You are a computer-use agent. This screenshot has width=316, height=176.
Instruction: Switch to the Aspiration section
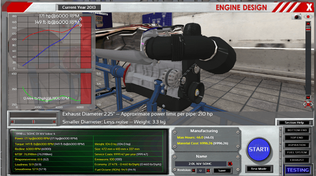[x=297, y=145]
